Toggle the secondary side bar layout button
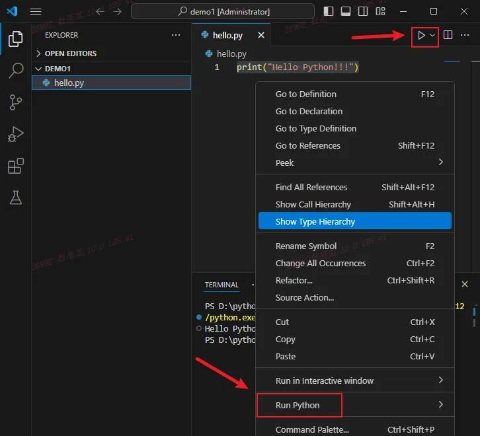This screenshot has height=436, width=480. coord(362,12)
